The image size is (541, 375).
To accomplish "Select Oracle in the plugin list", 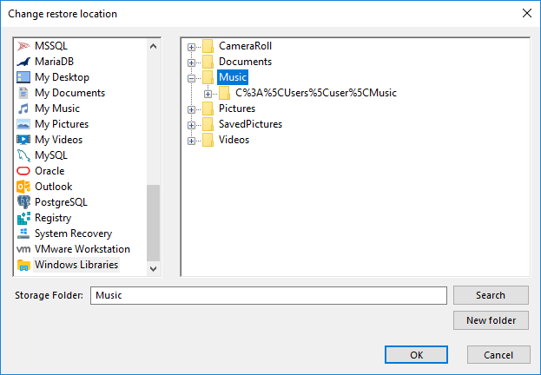I will click(x=49, y=171).
